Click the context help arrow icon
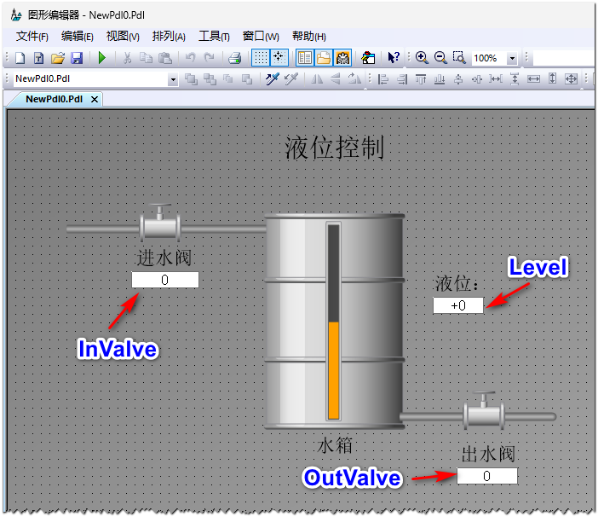This screenshot has height=522, width=598. (394, 58)
